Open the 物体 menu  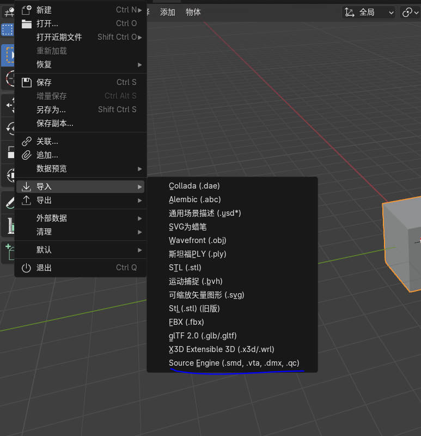(x=193, y=12)
